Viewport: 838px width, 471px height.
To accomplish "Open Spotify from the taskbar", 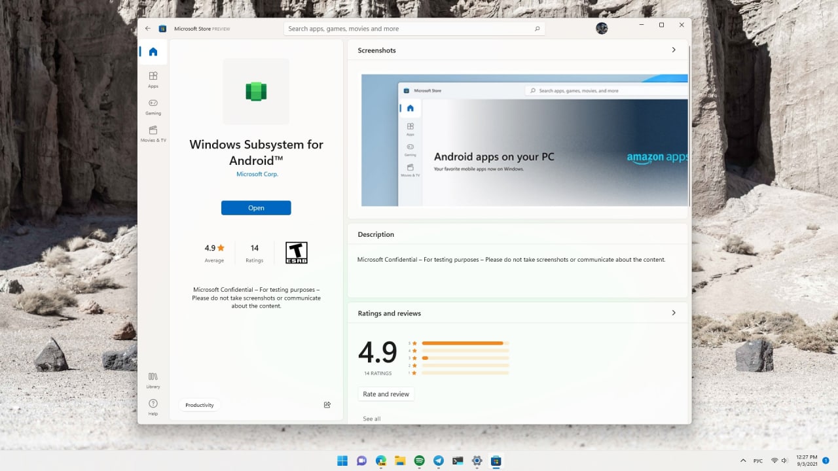I will (x=420, y=461).
